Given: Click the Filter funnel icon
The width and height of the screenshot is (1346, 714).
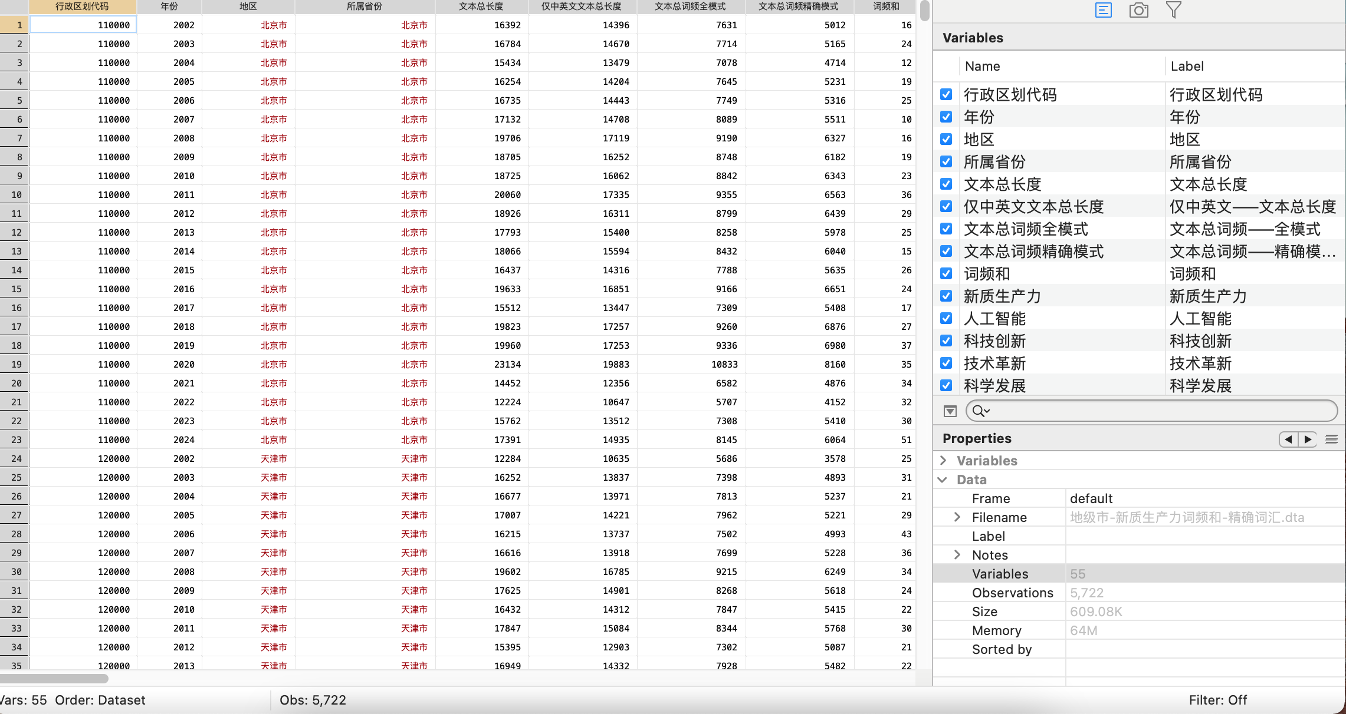Looking at the screenshot, I should click(1173, 10).
